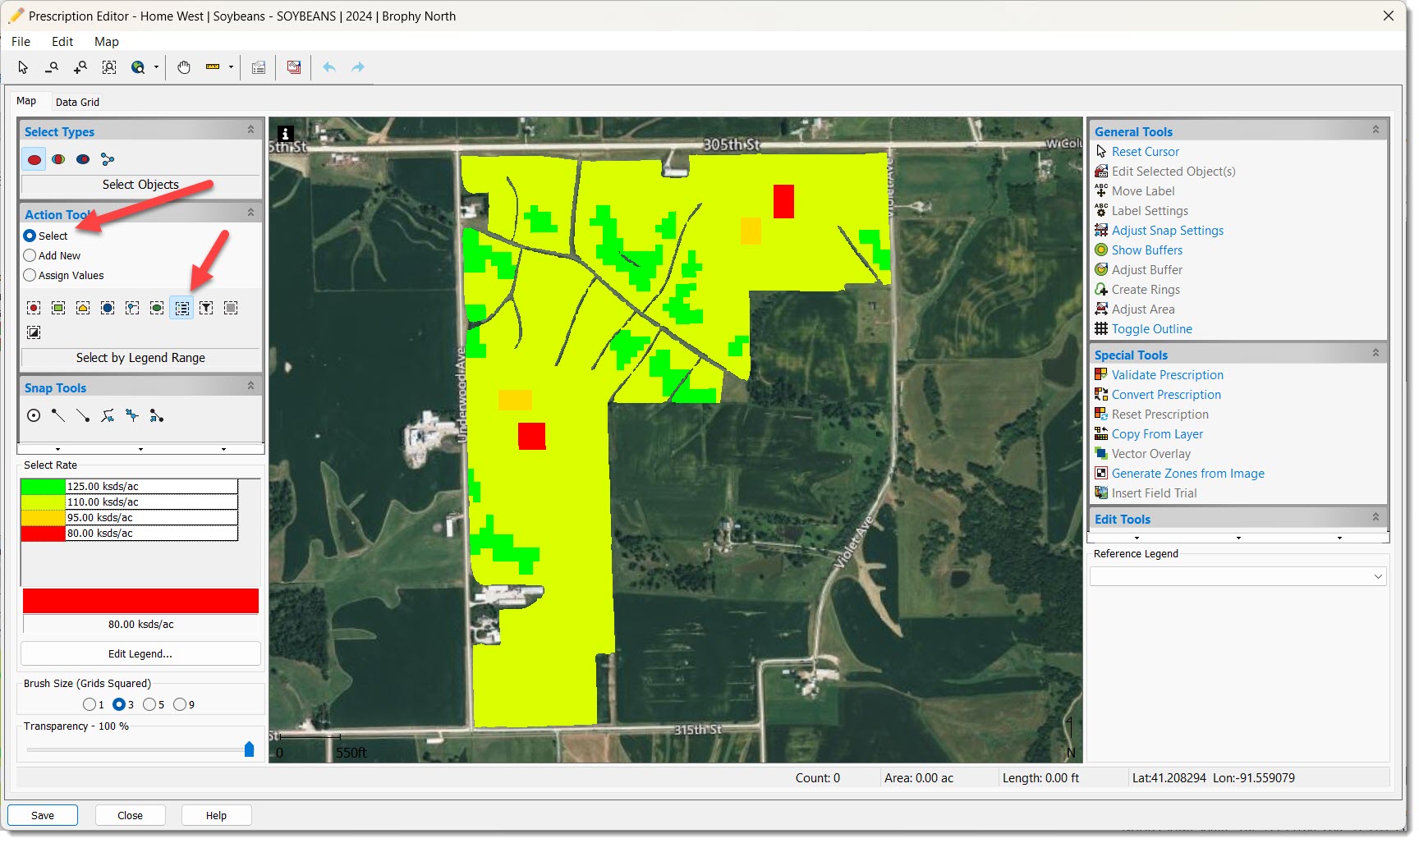1419x843 pixels.
Task: Click the zoom out magnifier icon
Action: [52, 67]
